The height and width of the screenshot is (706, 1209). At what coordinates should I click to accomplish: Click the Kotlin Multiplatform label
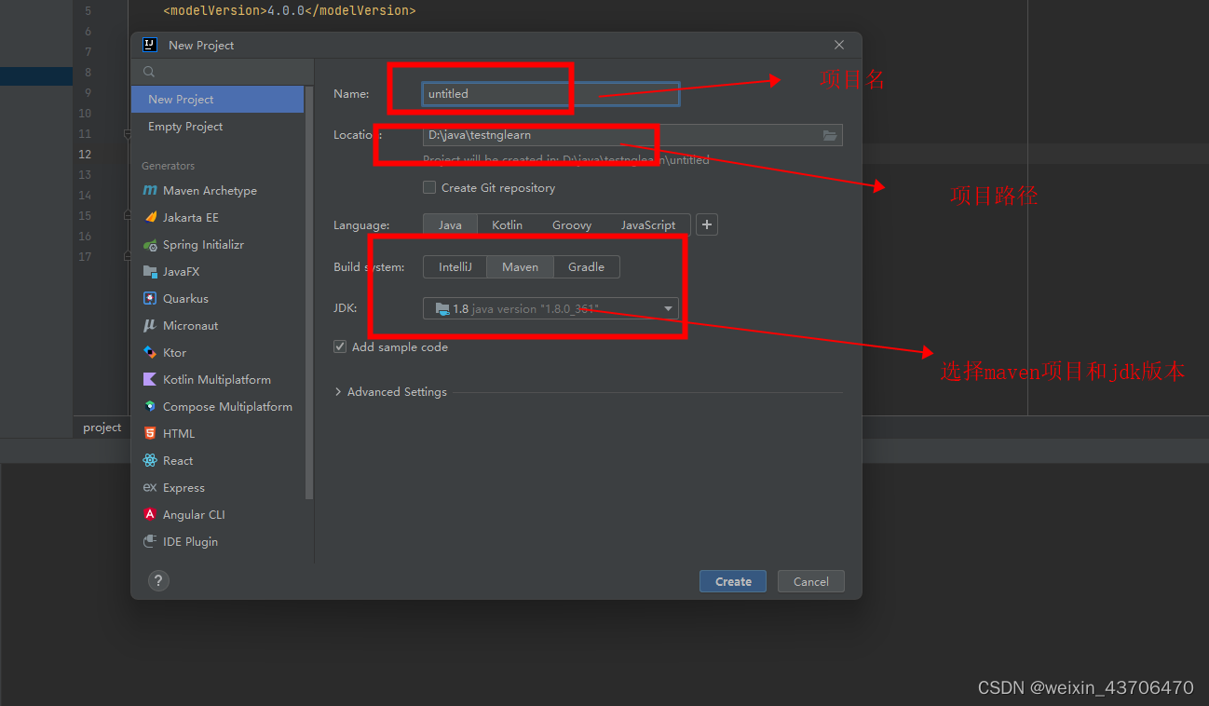pos(217,380)
